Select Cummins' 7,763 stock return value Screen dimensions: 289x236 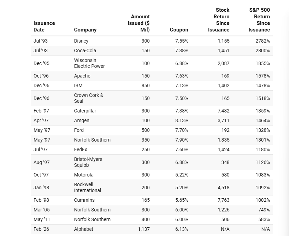pyautogui.click(x=223, y=200)
